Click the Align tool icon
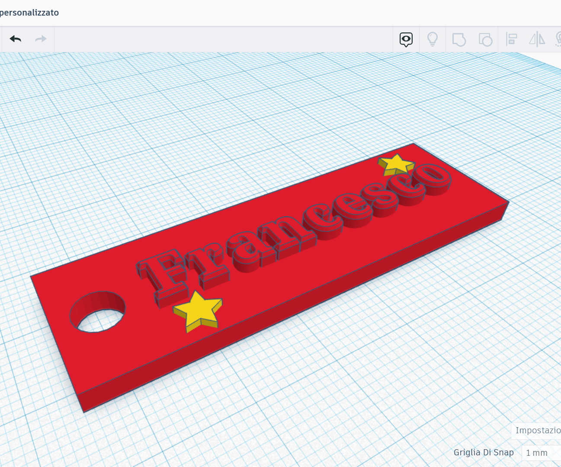The image size is (561, 467). point(512,39)
